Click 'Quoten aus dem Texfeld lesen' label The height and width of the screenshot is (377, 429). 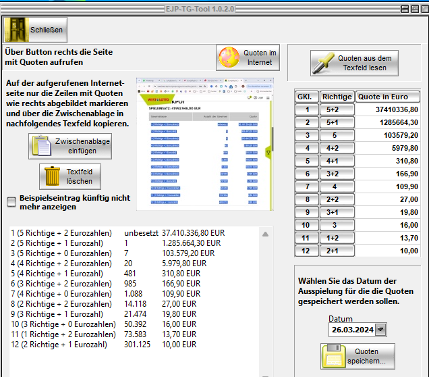[365, 63]
